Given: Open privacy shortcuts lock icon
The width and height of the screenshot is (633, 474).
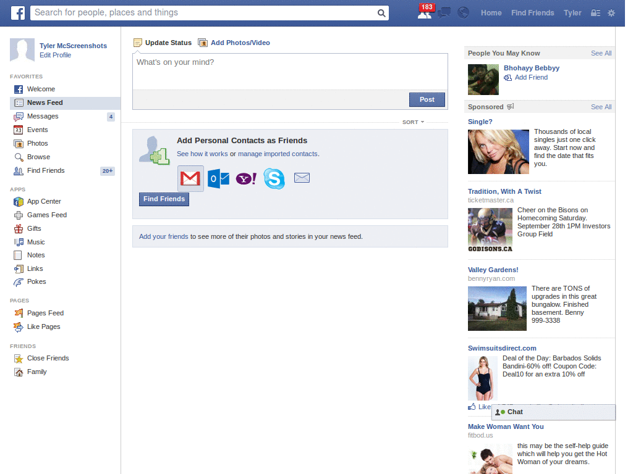Looking at the screenshot, I should point(595,13).
